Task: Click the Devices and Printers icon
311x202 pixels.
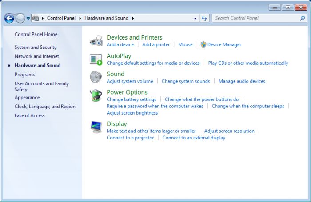Action: (x=96, y=41)
